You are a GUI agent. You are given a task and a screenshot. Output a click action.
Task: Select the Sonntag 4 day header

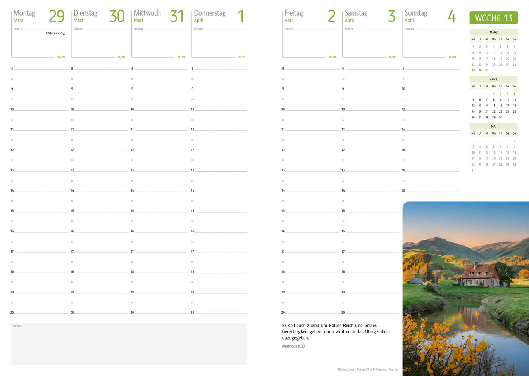point(430,16)
